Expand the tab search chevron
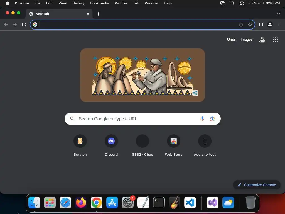The height and width of the screenshot is (214, 285). click(279, 14)
